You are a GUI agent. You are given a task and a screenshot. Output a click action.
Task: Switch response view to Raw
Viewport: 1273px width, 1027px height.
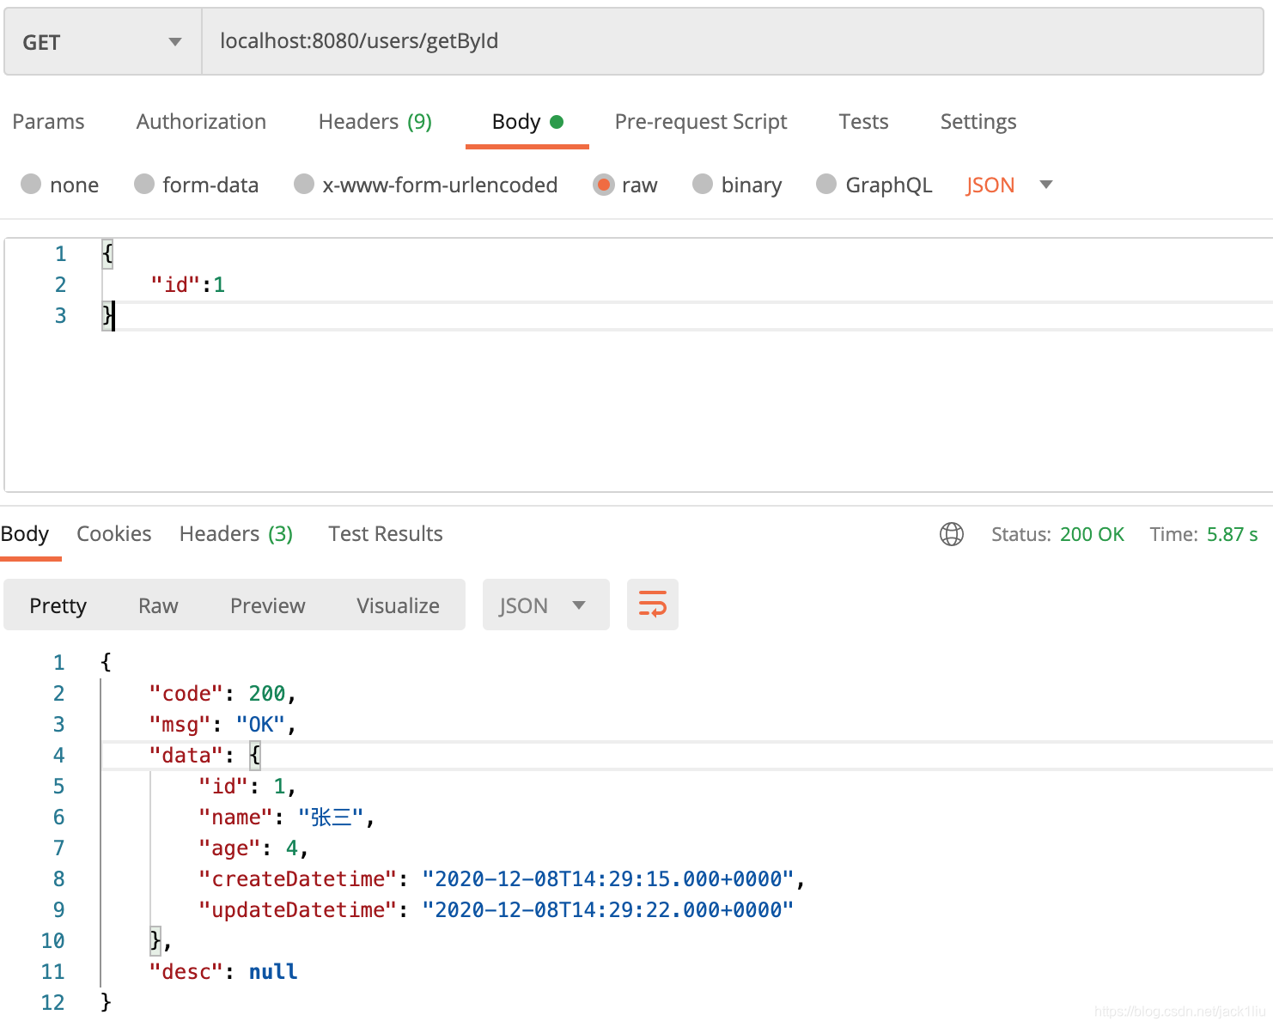point(158,606)
